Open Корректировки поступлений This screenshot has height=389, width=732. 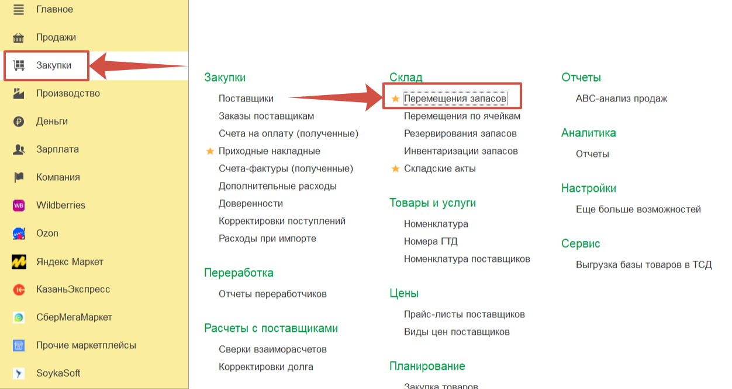(282, 221)
